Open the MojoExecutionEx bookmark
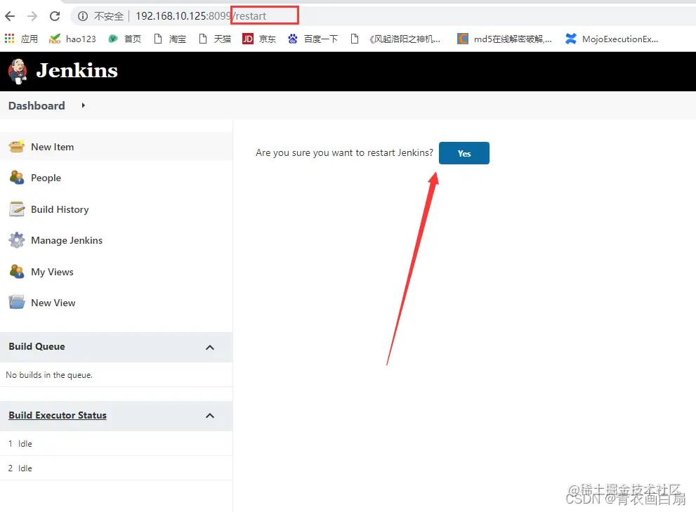The height and width of the screenshot is (512, 696). (612, 39)
